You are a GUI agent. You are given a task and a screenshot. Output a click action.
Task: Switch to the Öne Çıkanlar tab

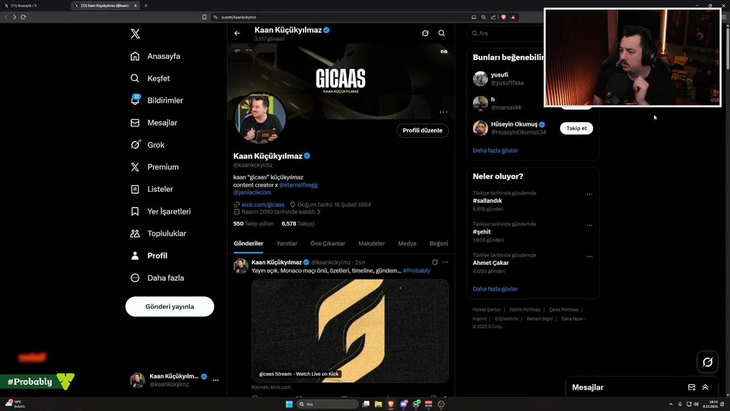point(328,243)
